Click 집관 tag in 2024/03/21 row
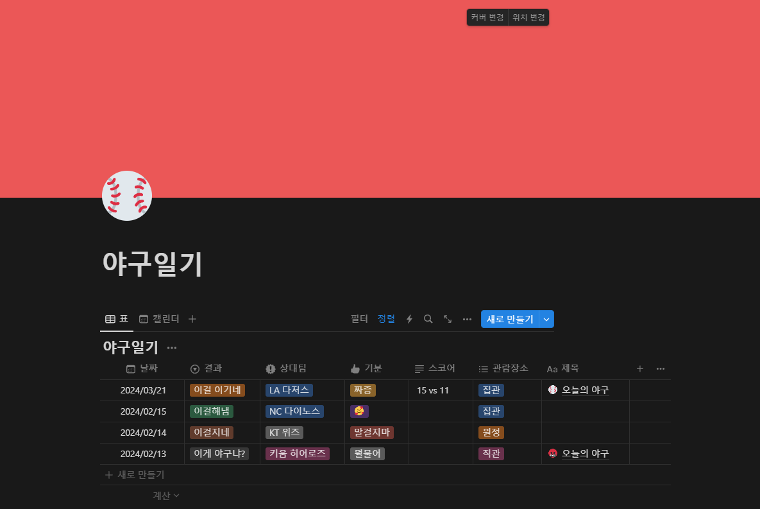This screenshot has height=509, width=760. (491, 390)
